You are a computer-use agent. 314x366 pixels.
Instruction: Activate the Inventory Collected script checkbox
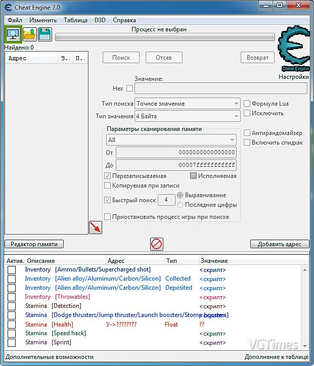12,279
